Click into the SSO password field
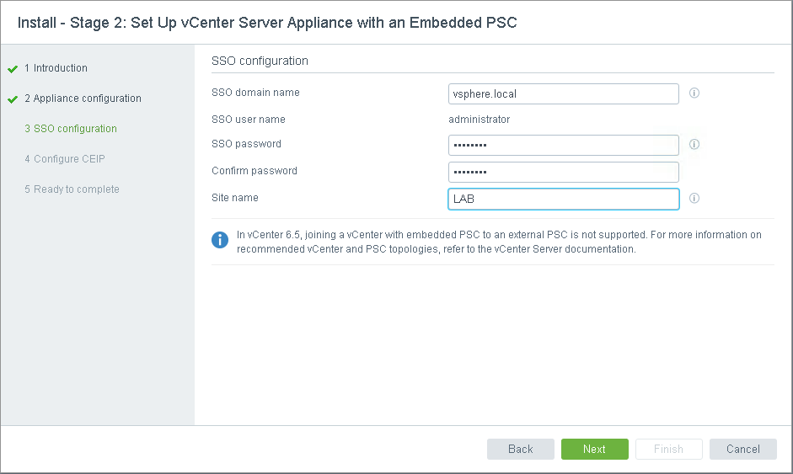This screenshot has width=793, height=474. [563, 146]
